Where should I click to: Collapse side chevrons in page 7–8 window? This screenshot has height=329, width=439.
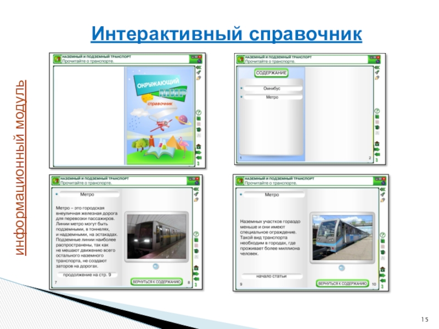(x=196, y=189)
